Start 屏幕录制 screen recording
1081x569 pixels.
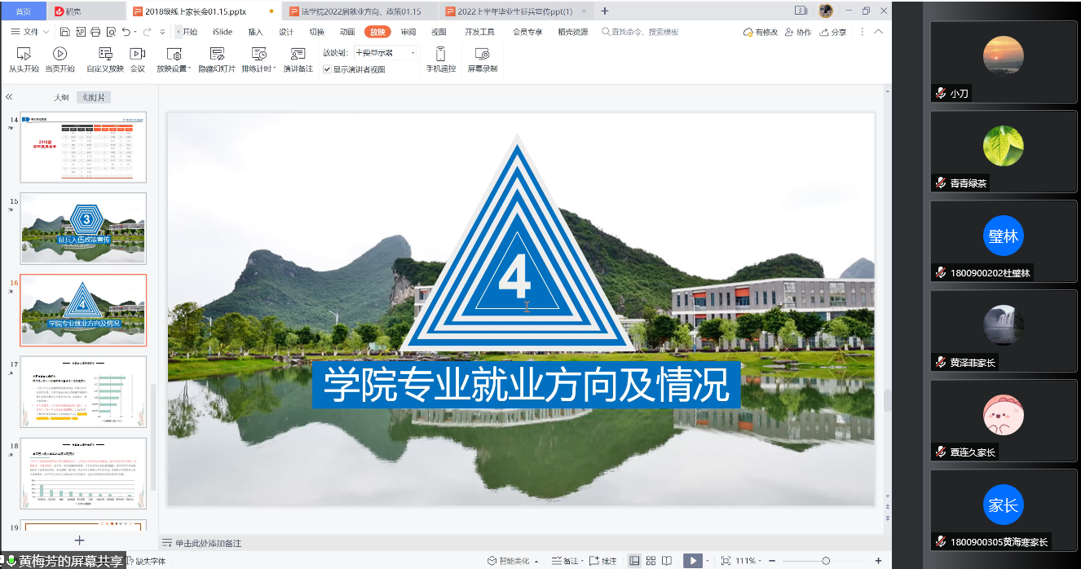click(482, 54)
